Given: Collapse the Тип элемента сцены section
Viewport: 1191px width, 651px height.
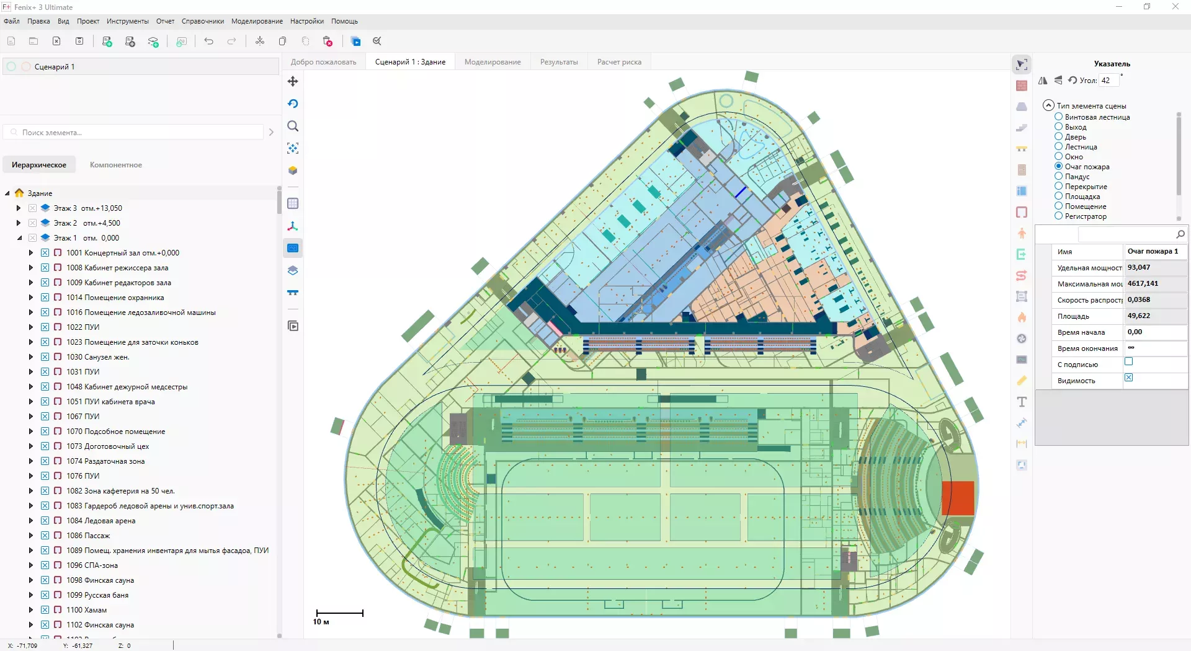Looking at the screenshot, I should [1048, 105].
